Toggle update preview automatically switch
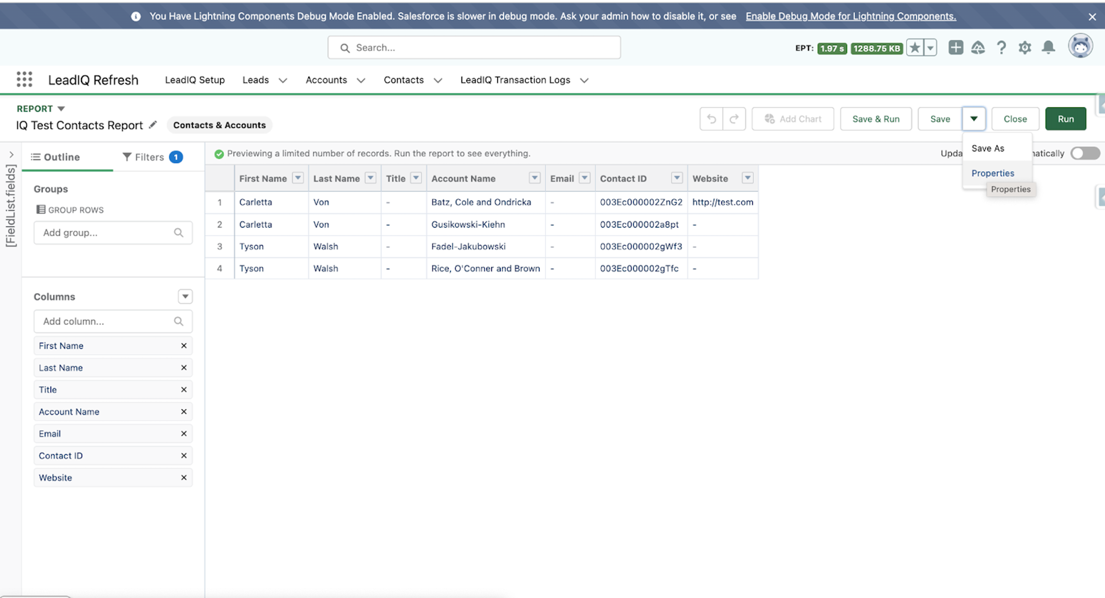The image size is (1105, 598). click(1085, 153)
